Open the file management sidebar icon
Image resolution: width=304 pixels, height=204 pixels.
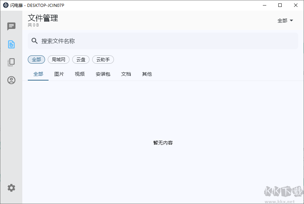coord(11,44)
